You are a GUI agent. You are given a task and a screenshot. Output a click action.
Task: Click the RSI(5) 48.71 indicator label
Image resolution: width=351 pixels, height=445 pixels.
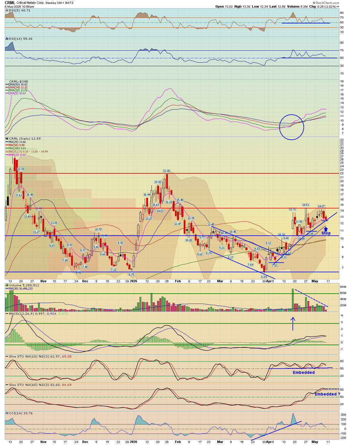20,10
